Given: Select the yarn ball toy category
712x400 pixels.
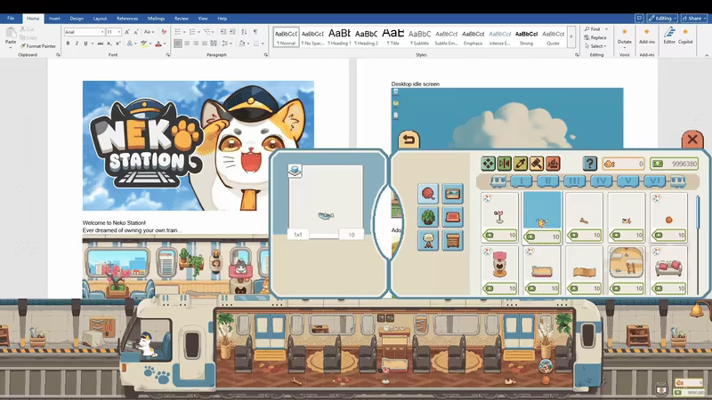Looking at the screenshot, I should (428, 194).
